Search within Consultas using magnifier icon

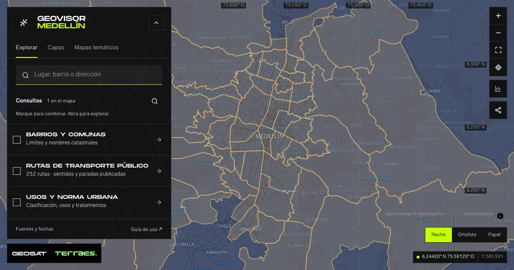[155, 101]
